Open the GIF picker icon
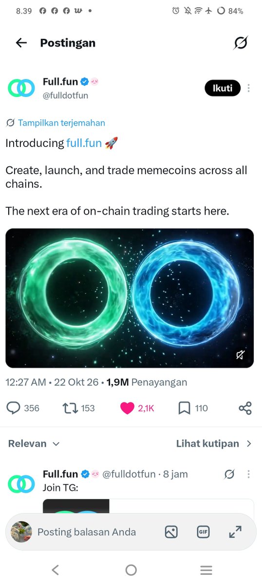 click(203, 532)
